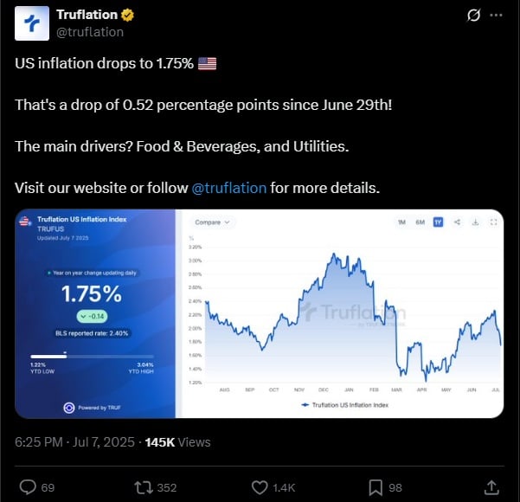Click the chart share icon
The height and width of the screenshot is (502, 520).
457,222
